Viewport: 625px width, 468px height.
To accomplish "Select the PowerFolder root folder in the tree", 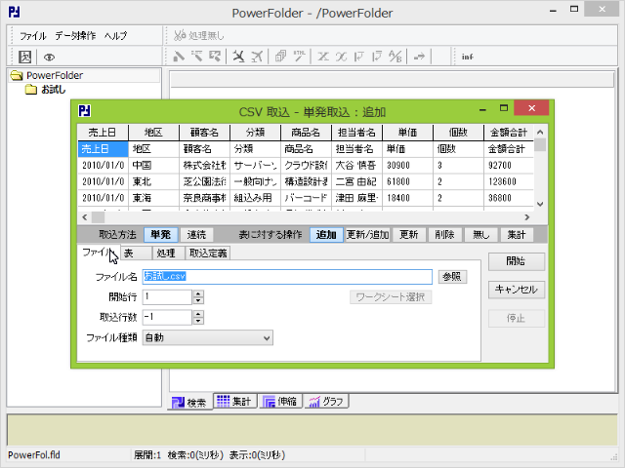I will 55,75.
